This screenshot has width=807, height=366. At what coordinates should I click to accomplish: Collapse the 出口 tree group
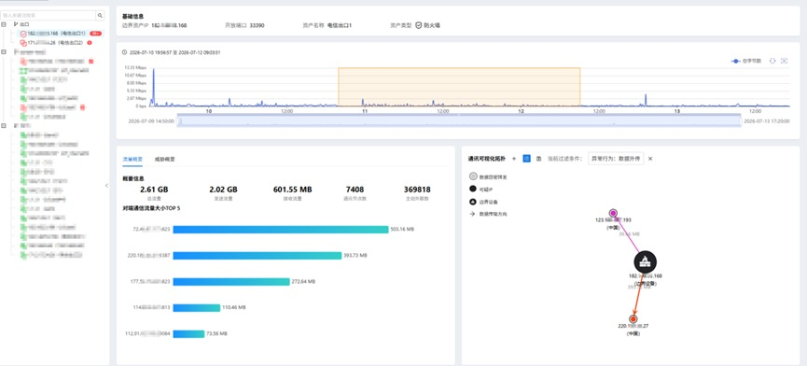point(4,24)
